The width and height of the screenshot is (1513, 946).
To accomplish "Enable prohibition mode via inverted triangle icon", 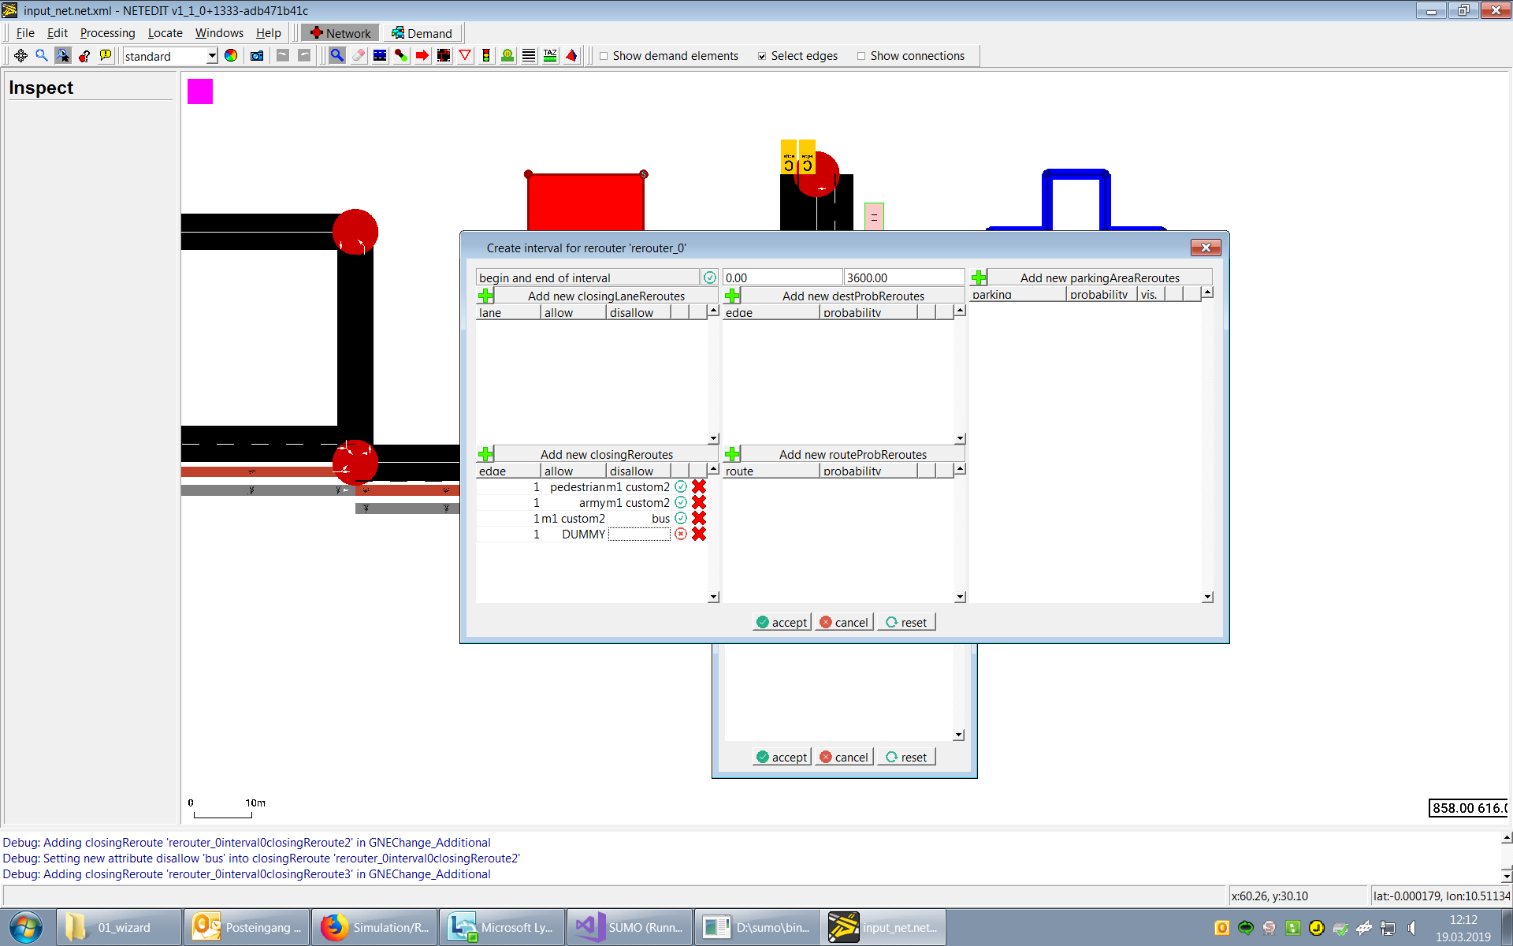I will coord(465,56).
